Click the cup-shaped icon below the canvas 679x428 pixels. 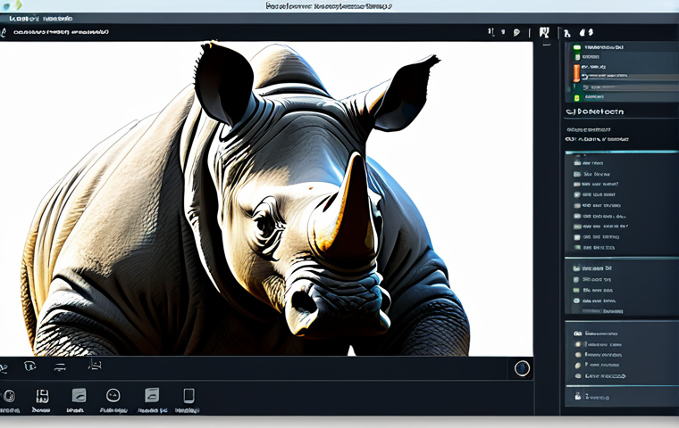29,366
